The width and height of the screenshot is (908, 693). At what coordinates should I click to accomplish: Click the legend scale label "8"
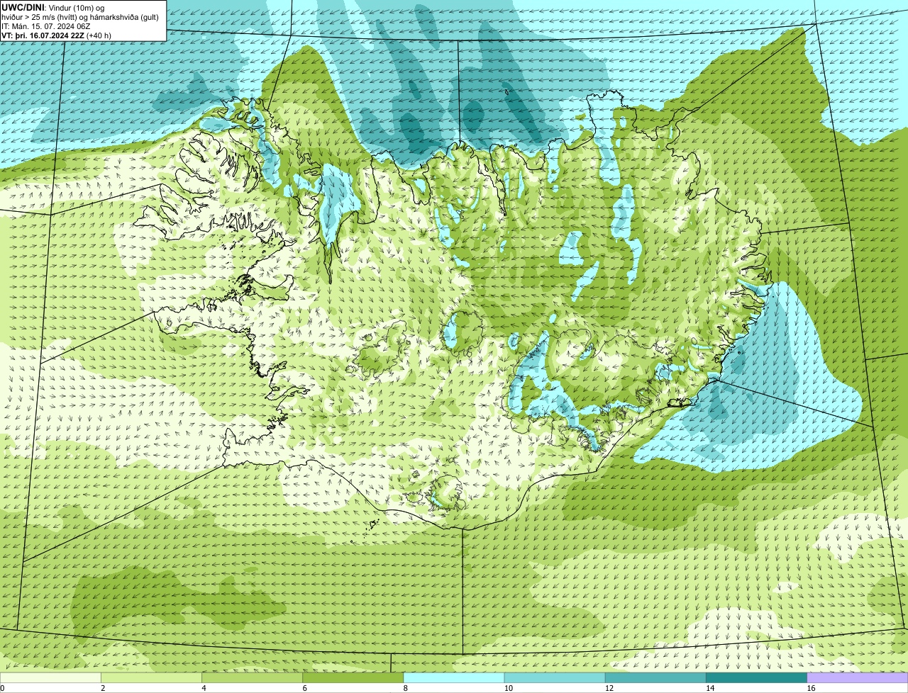[405, 688]
